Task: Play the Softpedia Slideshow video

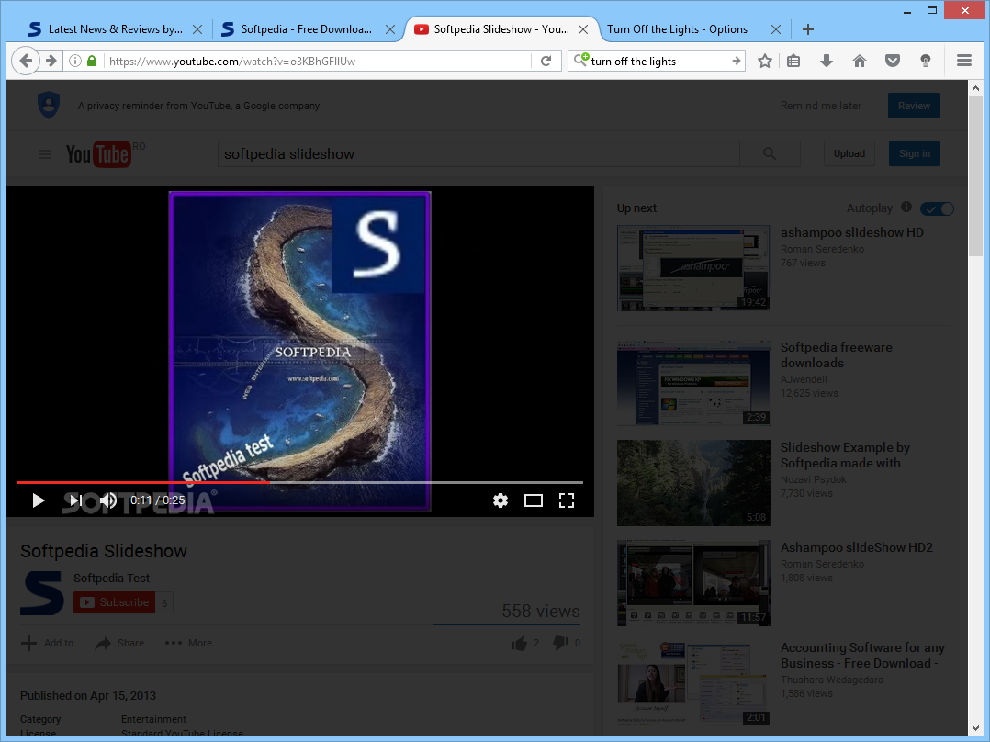Action: pos(39,500)
